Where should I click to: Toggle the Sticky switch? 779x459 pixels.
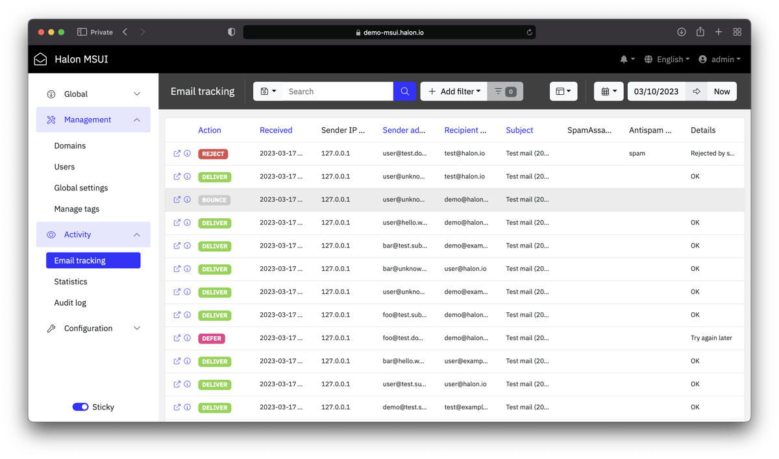pyautogui.click(x=80, y=407)
